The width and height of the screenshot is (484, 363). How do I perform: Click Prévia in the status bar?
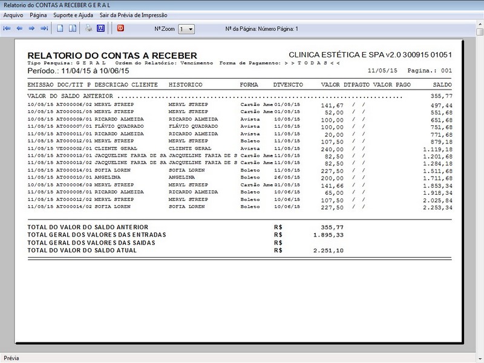pos(11,358)
